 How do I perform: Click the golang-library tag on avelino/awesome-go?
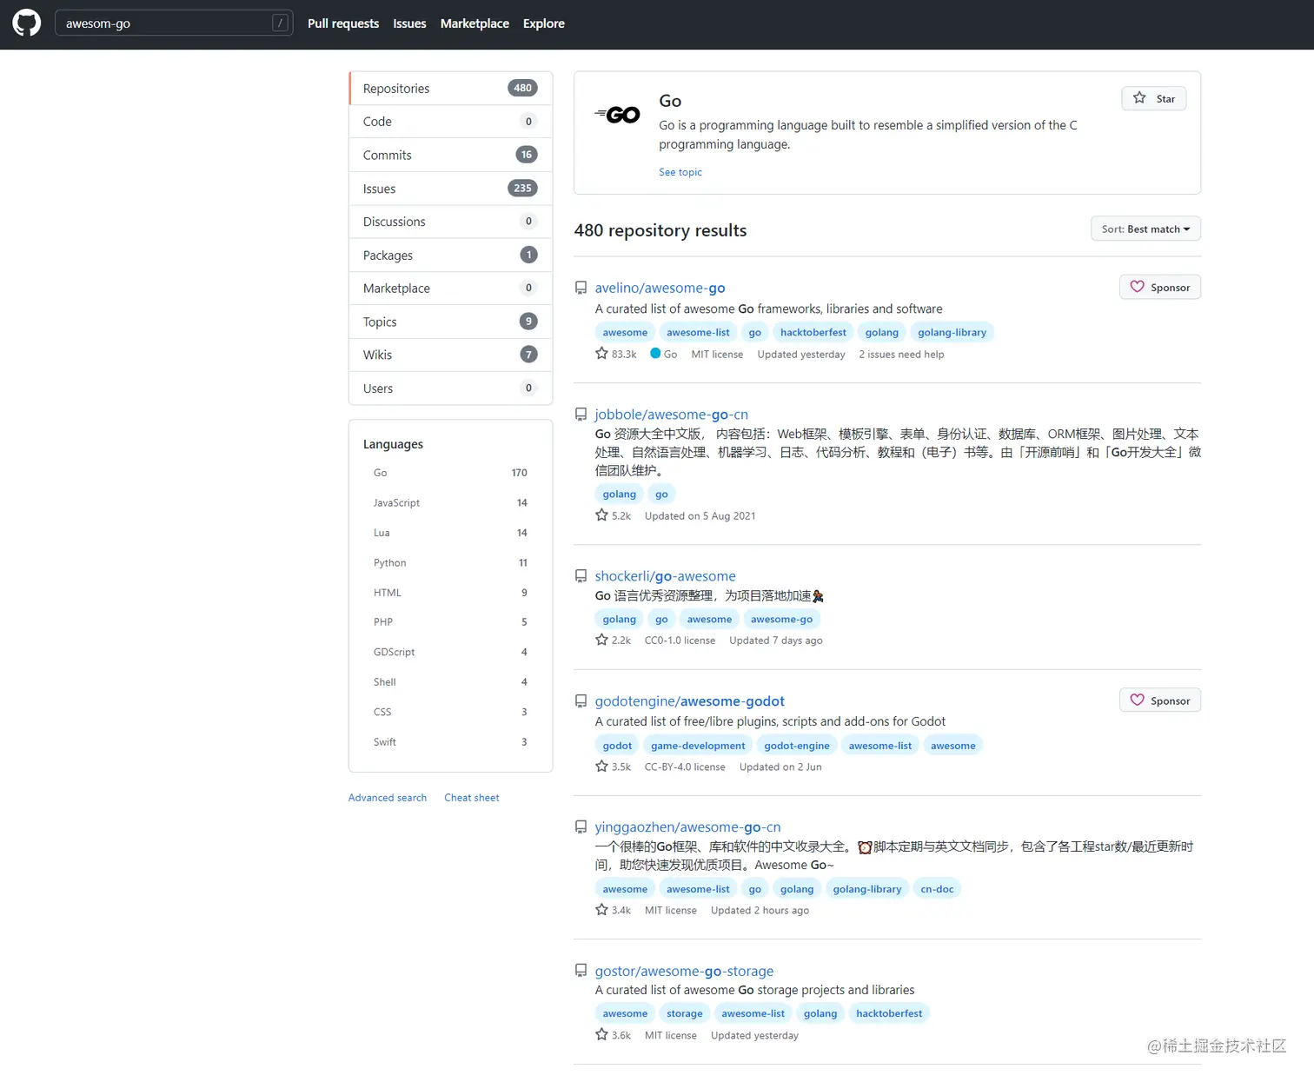click(952, 332)
